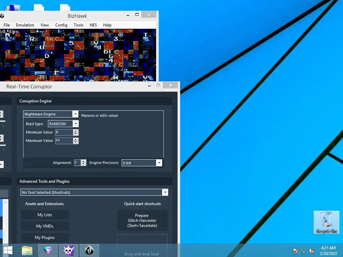Image resolution: width=343 pixels, height=257 pixels.
Task: Click the Maximum Value input field
Action: 64,141
